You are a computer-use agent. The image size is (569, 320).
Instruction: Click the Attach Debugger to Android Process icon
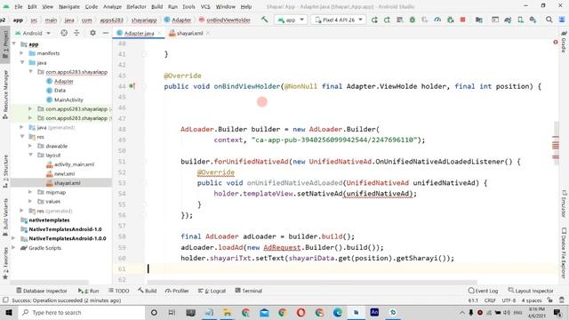[451, 20]
